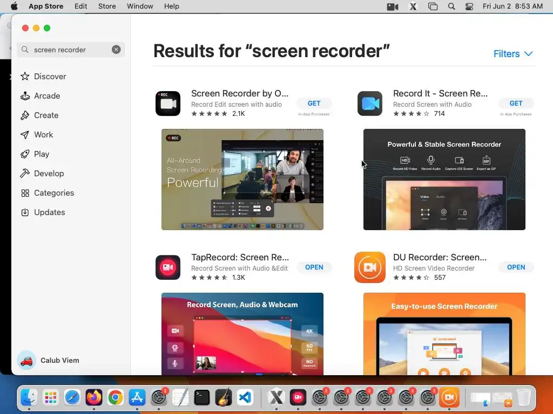Open DU Recorder app icon
This screenshot has height=414, width=553.
[369, 267]
